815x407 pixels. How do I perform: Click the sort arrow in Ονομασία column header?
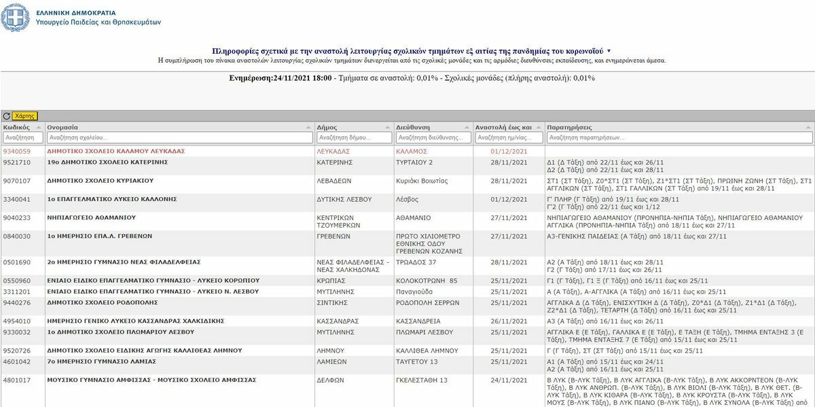click(309, 127)
